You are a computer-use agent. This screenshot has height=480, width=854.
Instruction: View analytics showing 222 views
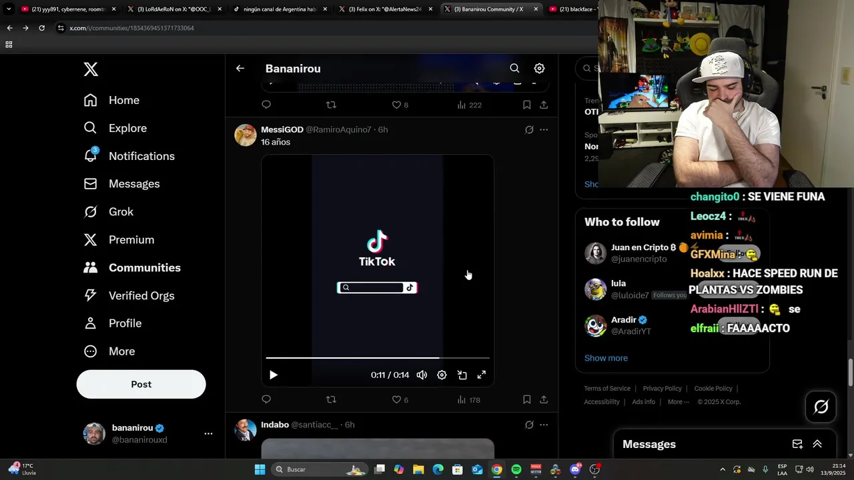(469, 105)
